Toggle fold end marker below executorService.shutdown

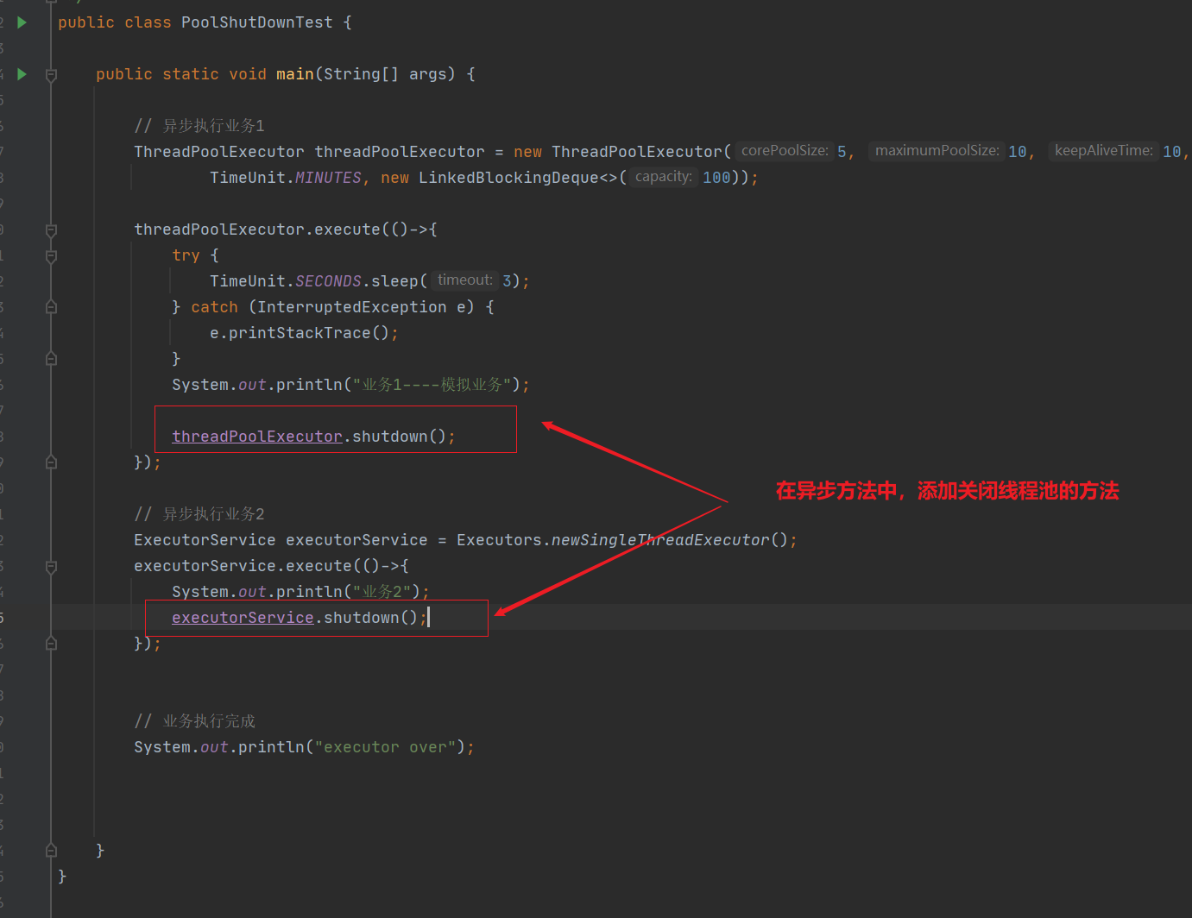click(x=51, y=644)
